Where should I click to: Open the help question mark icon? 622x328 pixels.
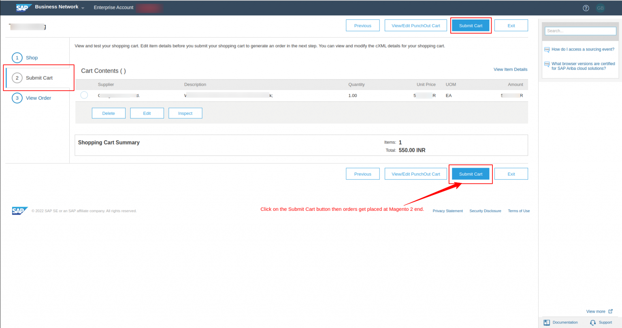(586, 8)
